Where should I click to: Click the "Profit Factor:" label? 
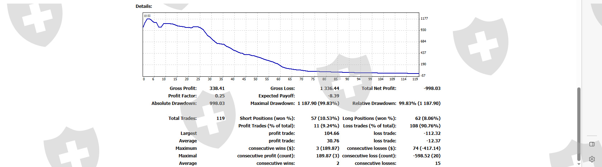click(x=182, y=96)
